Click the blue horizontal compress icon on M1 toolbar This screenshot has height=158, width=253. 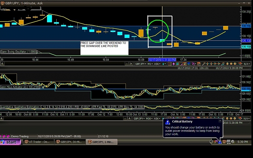(x=211, y=64)
